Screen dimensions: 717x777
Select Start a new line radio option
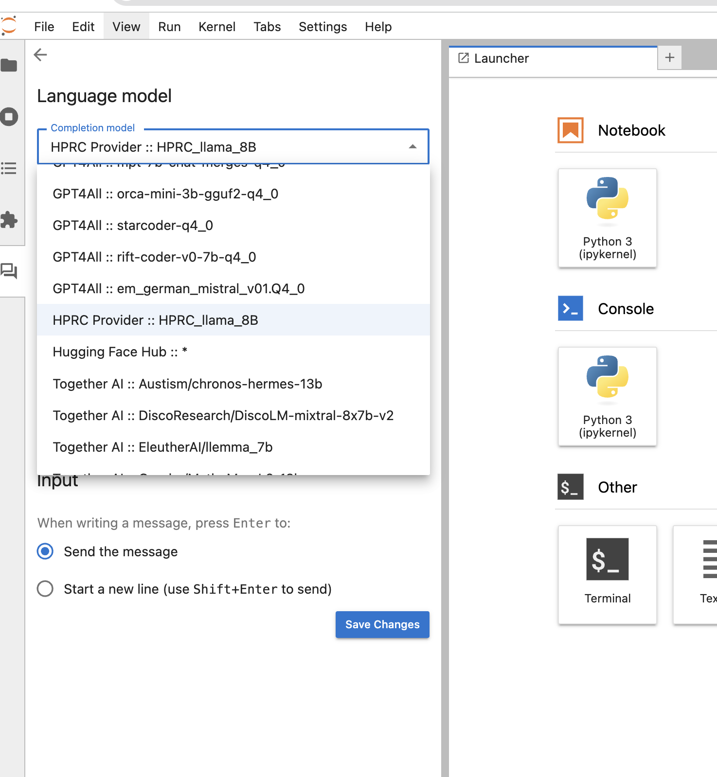[x=45, y=589]
